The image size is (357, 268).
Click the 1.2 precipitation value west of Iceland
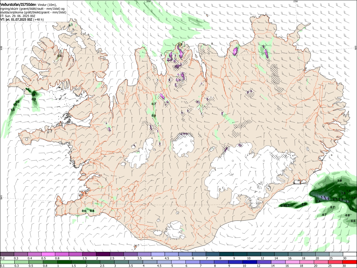click(17, 102)
